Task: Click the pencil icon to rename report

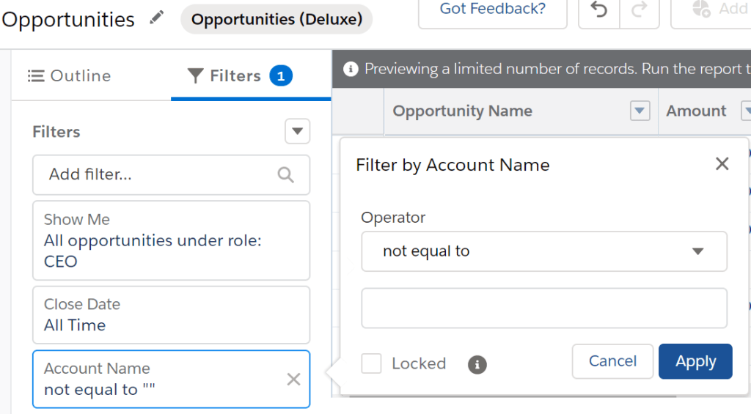Action: click(156, 18)
